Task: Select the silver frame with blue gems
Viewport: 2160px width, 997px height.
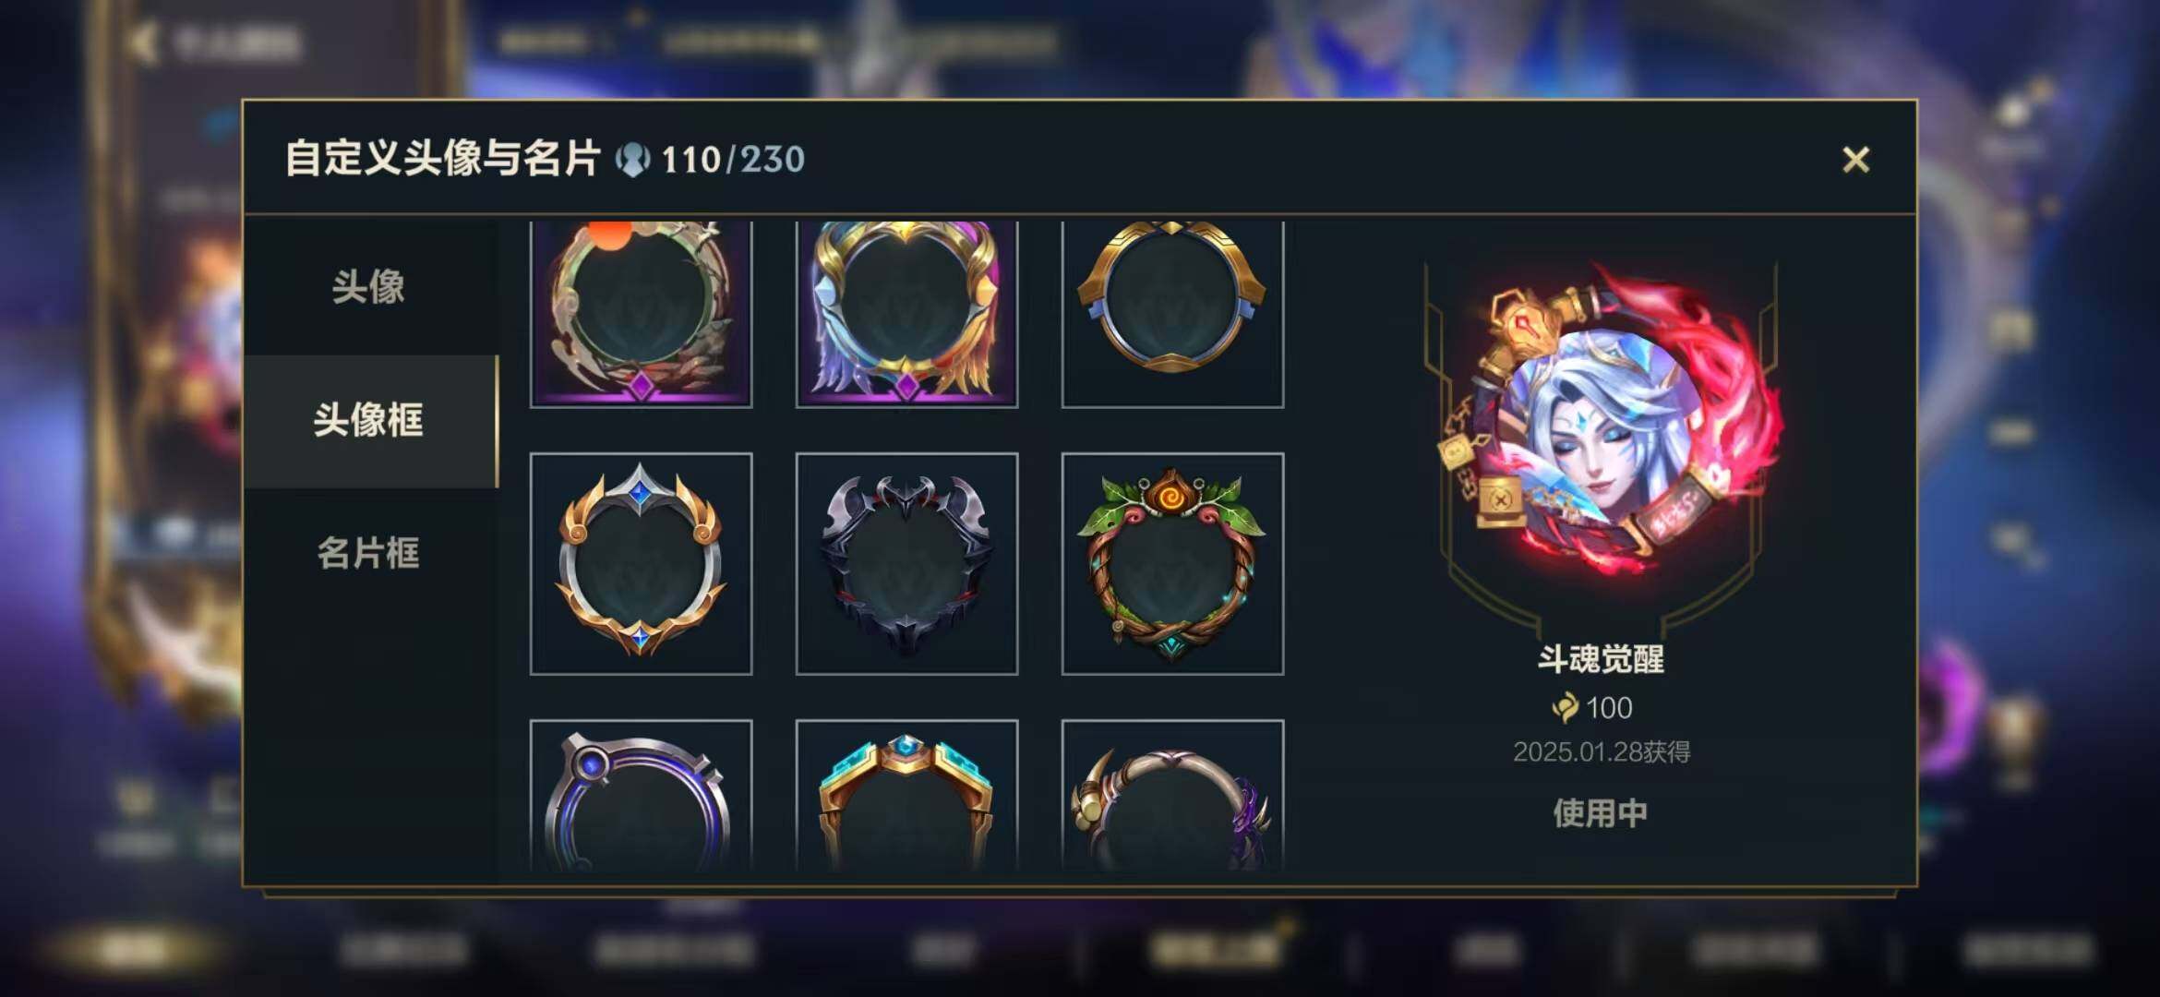Action: 641,563
